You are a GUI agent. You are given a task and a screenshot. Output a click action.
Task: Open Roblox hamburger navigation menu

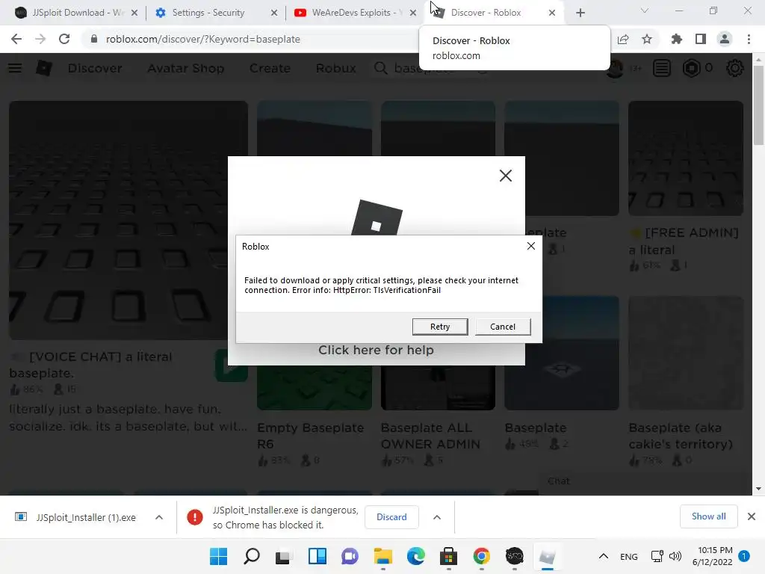point(15,68)
